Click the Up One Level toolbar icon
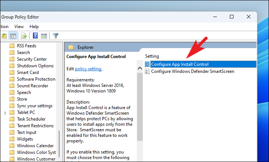 4,36
